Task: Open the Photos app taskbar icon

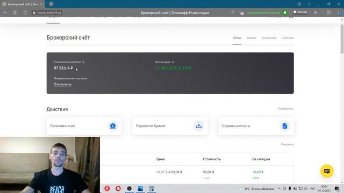Action: (140, 188)
